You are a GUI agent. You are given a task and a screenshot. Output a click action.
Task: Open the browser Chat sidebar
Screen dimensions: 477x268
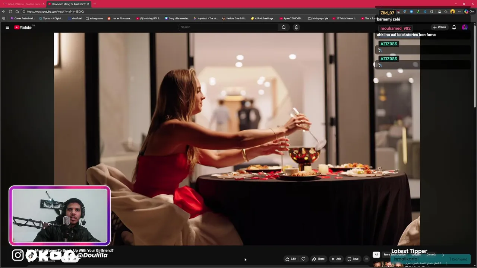[469, 12]
